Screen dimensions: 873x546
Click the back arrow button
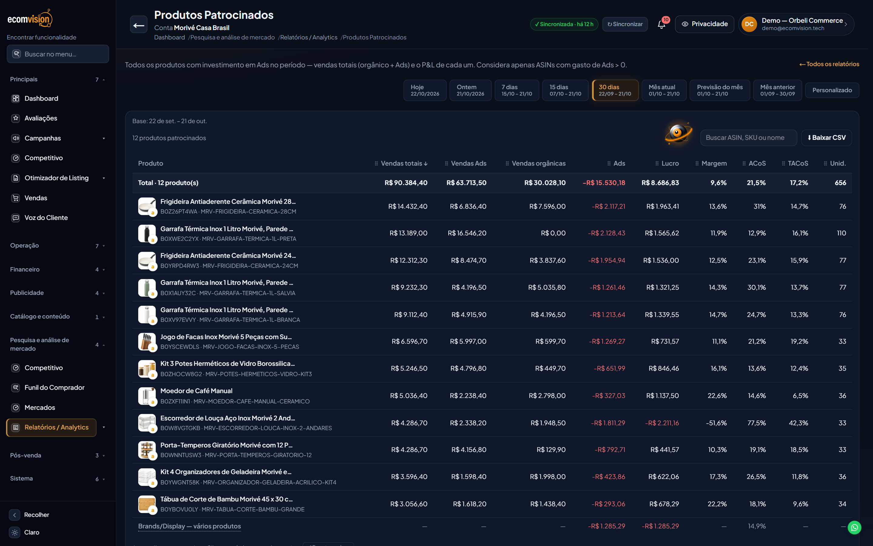coord(139,25)
